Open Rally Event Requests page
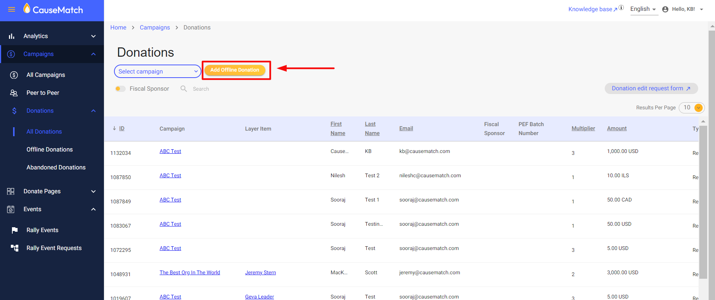 coord(54,248)
